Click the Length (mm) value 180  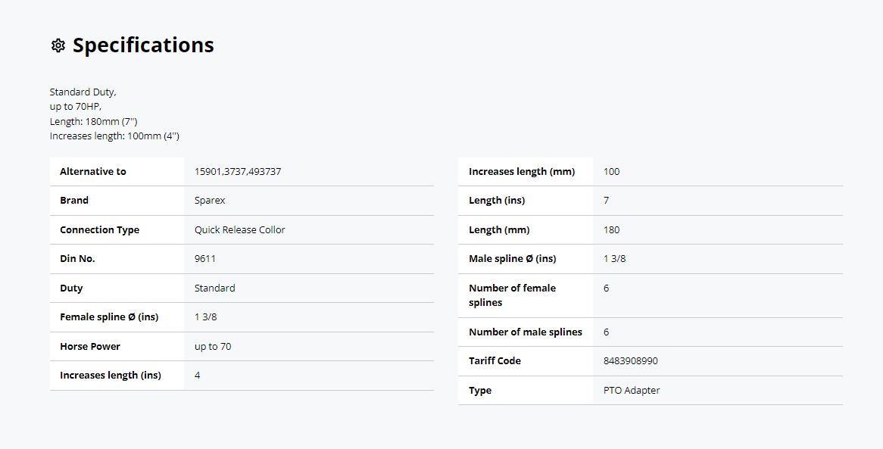(x=611, y=230)
